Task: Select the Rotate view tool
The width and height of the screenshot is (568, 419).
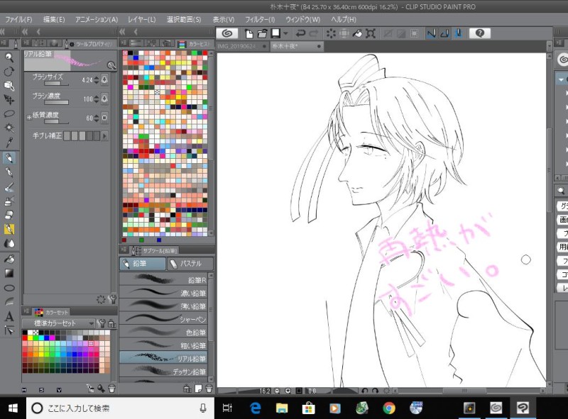Action: [x=9, y=72]
